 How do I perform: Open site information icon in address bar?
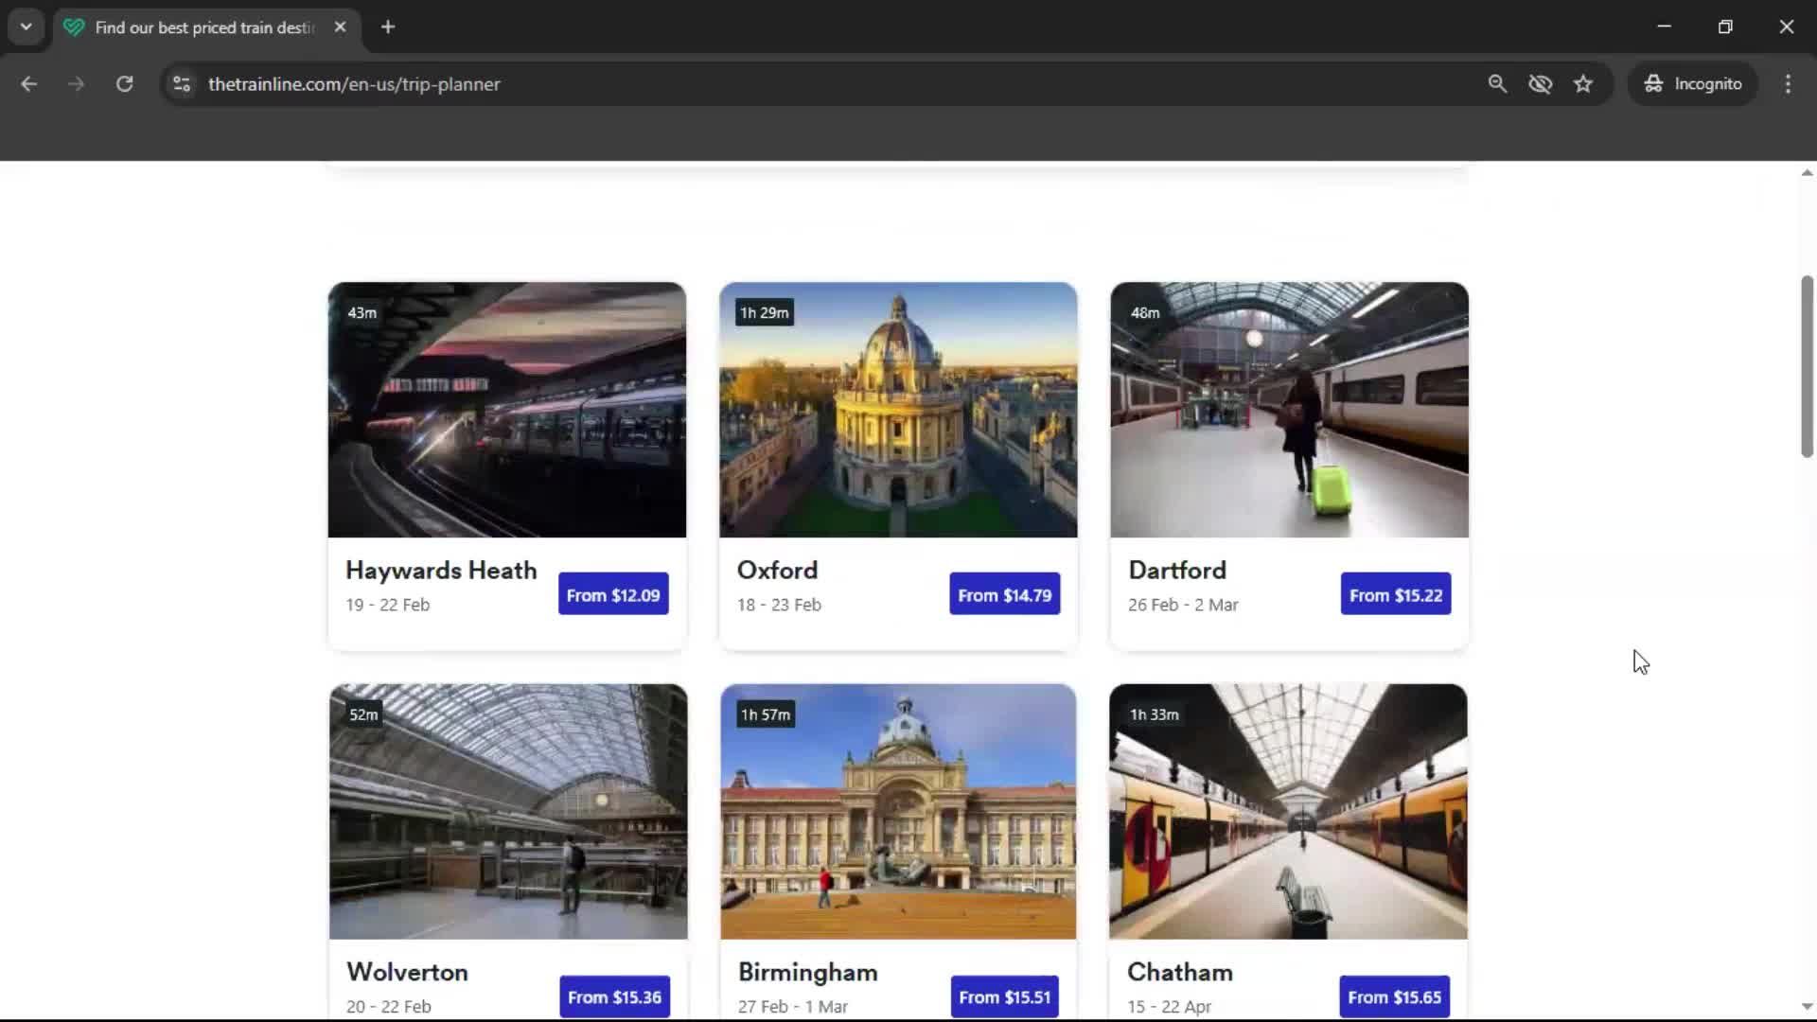coord(182,84)
